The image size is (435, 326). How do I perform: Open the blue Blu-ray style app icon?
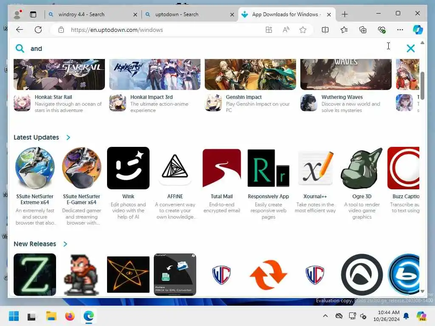[x=404, y=275]
